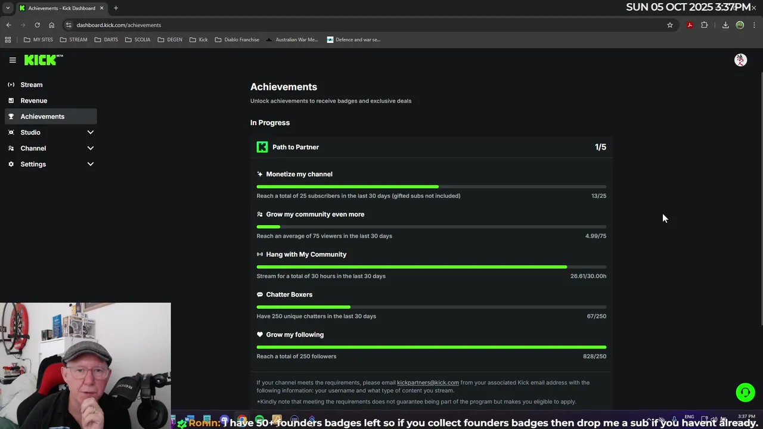Open the SCOLIA bookmark folder
The height and width of the screenshot is (429, 763).
[x=138, y=40]
